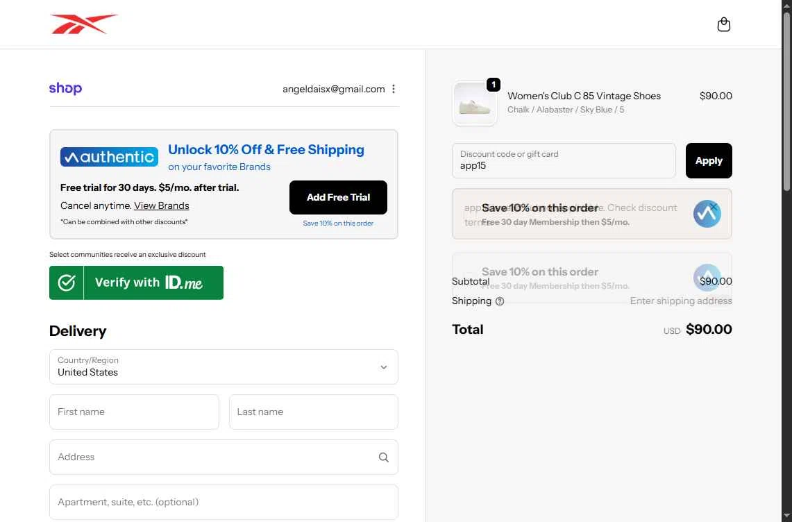
Task: Open account options three-dot menu
Action: [x=394, y=89]
